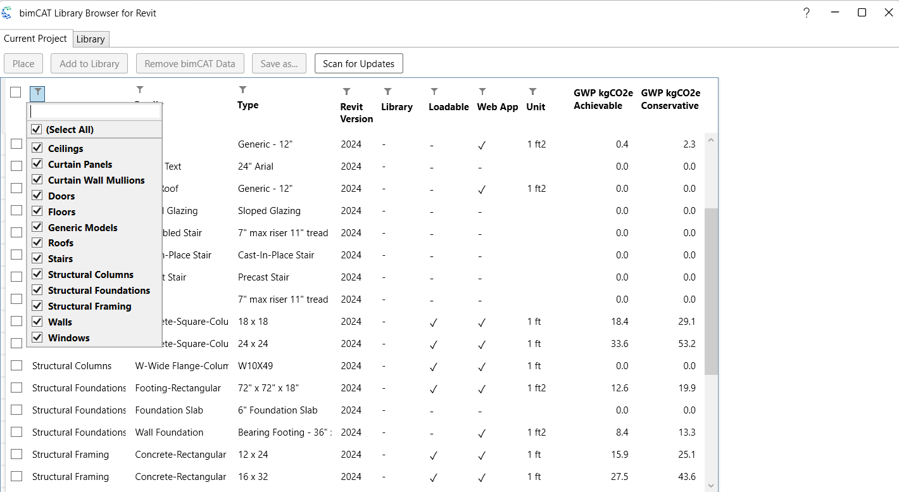899x492 pixels.
Task: Click the Scan for Updates button
Action: click(x=358, y=63)
